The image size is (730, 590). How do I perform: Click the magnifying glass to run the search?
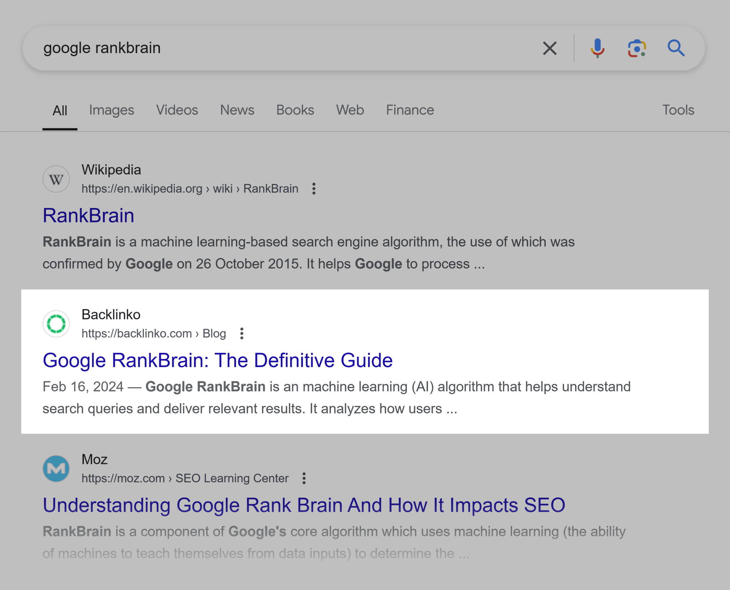(x=676, y=48)
